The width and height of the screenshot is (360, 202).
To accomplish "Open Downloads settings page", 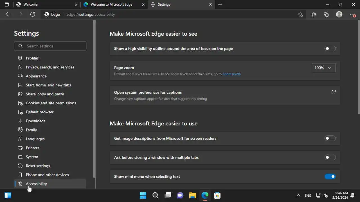I will point(50,121).
